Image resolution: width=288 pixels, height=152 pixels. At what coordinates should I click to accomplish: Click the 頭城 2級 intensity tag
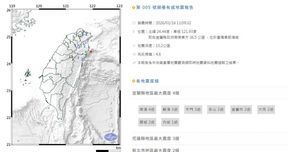pos(147,122)
